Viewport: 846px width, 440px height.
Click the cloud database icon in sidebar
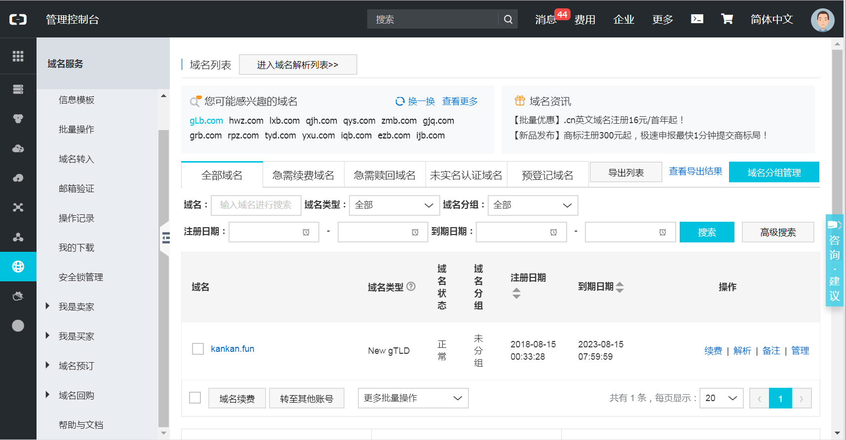pos(18,148)
